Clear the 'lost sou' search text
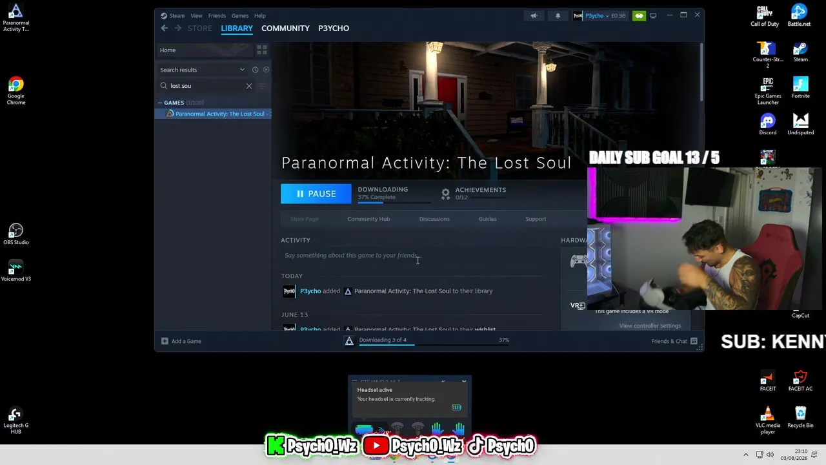Screen dimensions: 826x465 [x=249, y=86]
